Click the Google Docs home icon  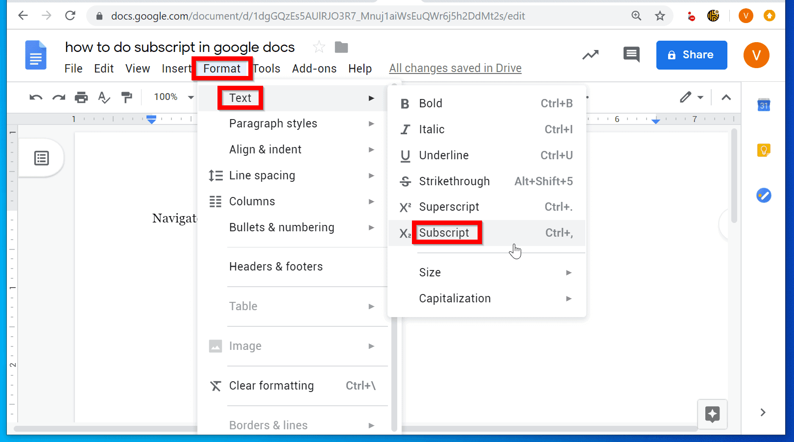36,55
